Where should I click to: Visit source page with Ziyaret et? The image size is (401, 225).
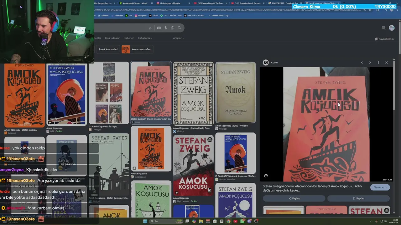tap(380, 187)
